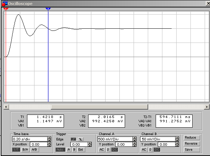Image resolution: width=210 pixels, height=156 pixels.
Task: Select A/B display mode
Action: 34,150
